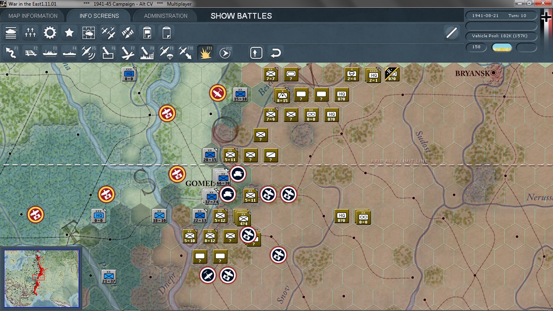Select the Soviet 7=7 rifle counter
This screenshot has height=311, width=553.
pos(271,75)
